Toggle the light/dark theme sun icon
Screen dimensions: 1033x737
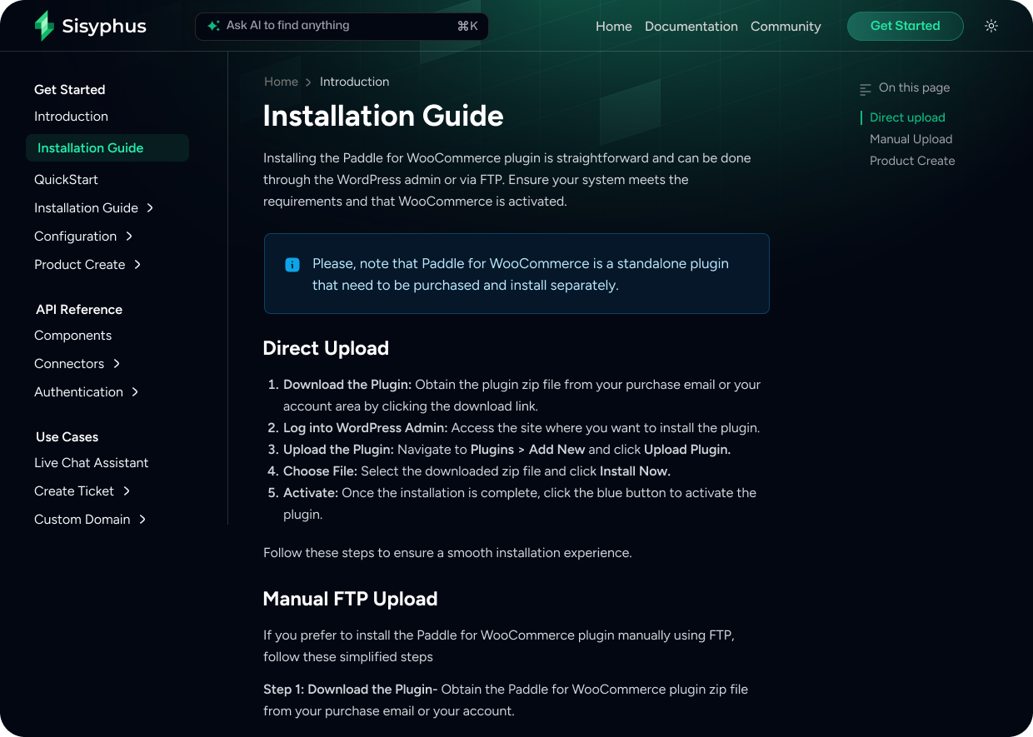point(991,26)
